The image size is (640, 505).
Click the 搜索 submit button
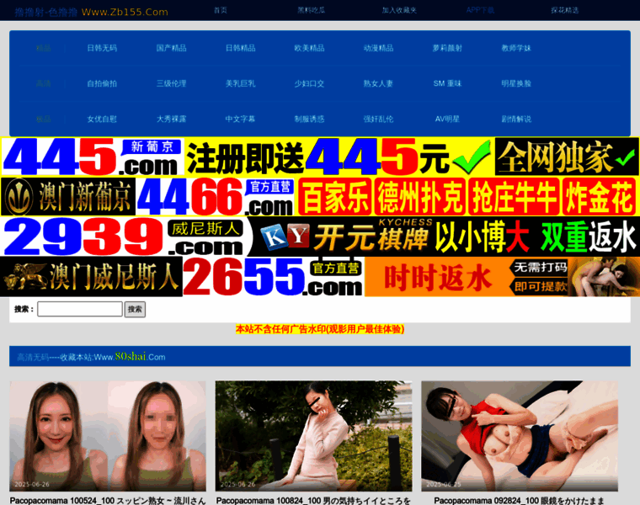(135, 309)
